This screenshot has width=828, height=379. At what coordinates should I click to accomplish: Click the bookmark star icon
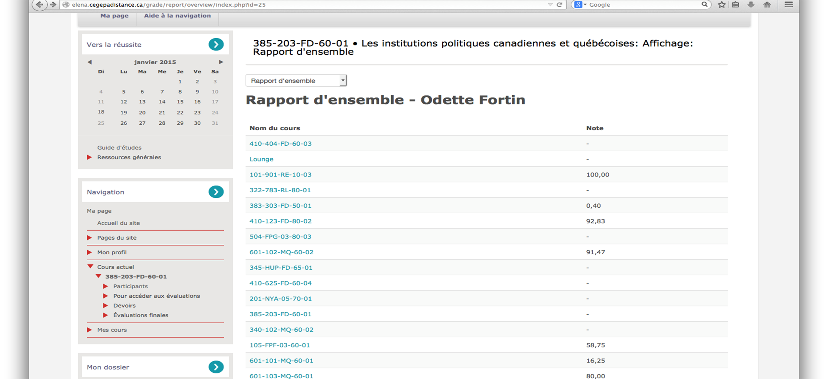point(722,5)
